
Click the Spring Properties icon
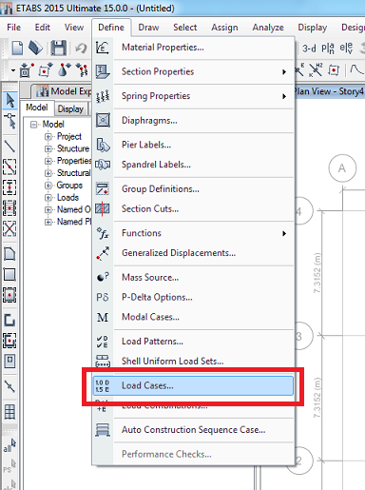pos(103,96)
